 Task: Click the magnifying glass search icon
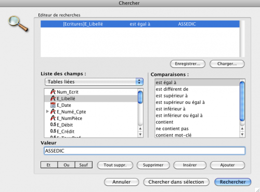pos(18,23)
